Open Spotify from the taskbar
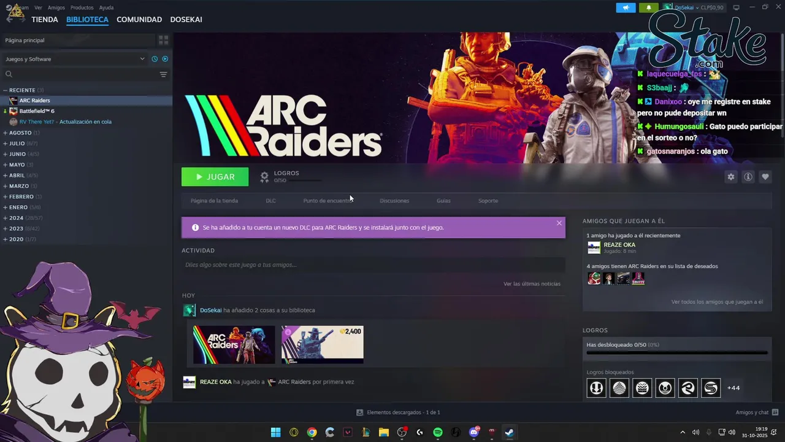 coord(437,432)
